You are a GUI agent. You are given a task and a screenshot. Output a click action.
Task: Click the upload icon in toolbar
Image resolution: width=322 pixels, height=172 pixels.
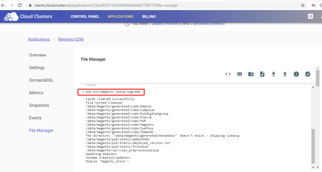point(285,74)
